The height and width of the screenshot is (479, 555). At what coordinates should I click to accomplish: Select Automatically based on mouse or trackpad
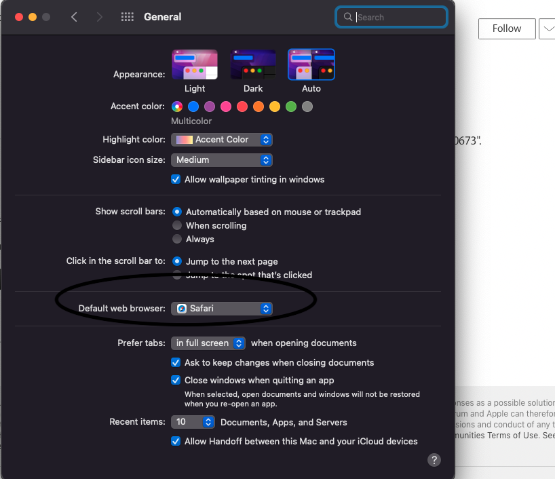177,212
